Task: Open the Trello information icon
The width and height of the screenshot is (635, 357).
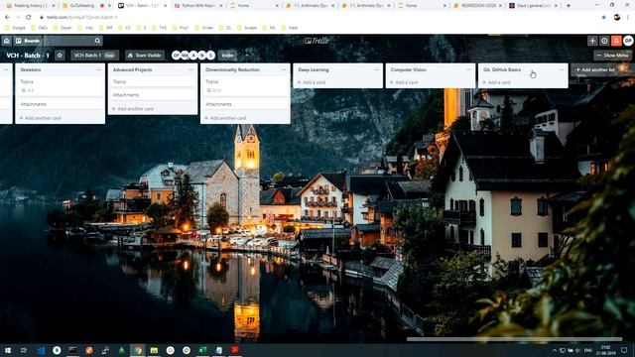Action: pos(604,41)
